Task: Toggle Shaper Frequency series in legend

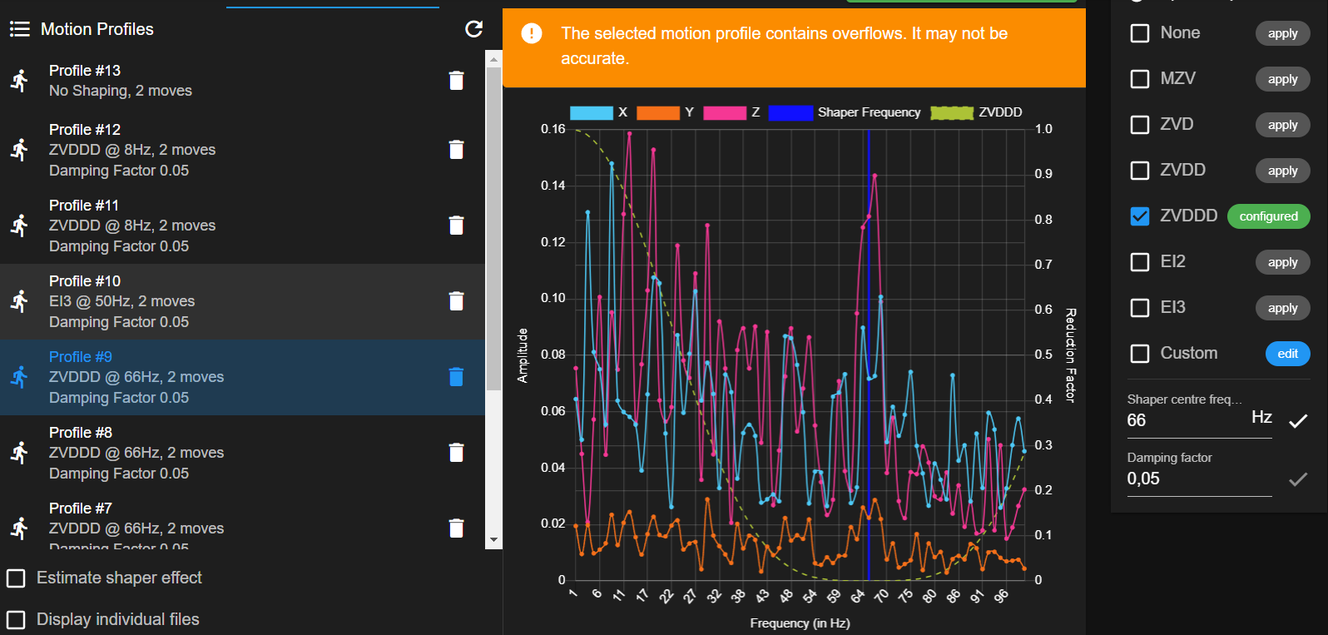Action: 845,112
